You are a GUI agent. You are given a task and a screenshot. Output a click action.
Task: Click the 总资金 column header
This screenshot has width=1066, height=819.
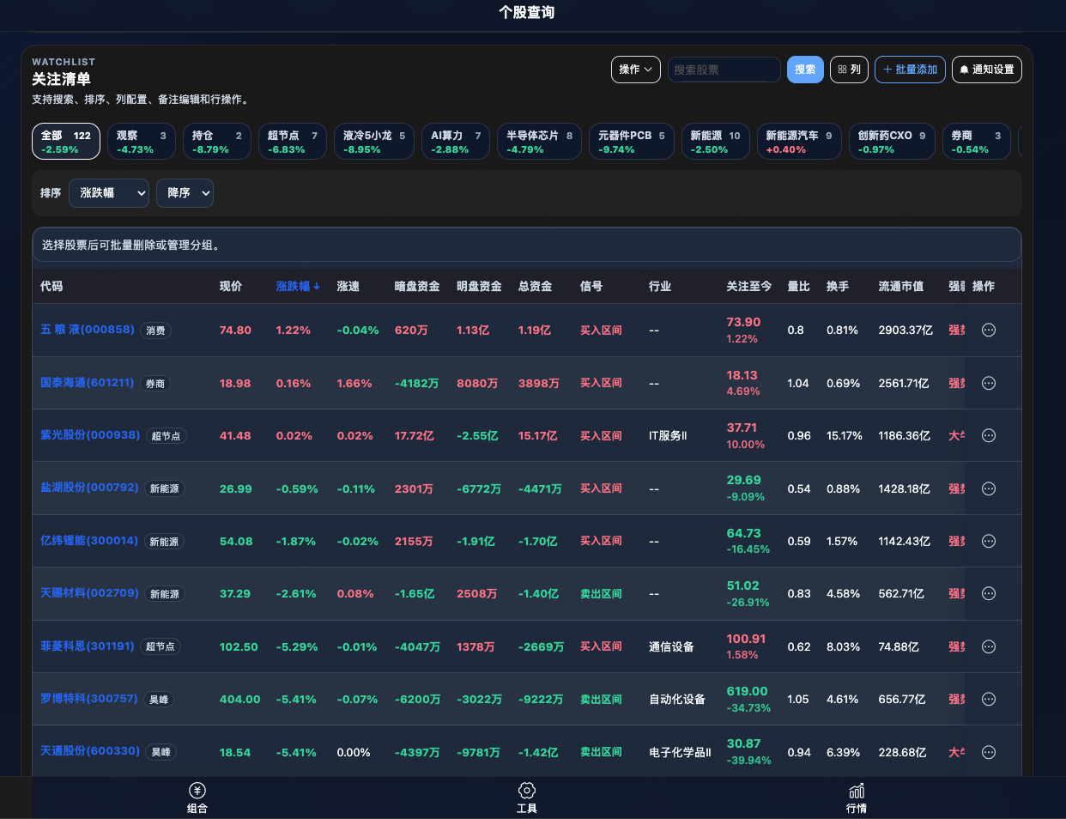[x=536, y=287]
